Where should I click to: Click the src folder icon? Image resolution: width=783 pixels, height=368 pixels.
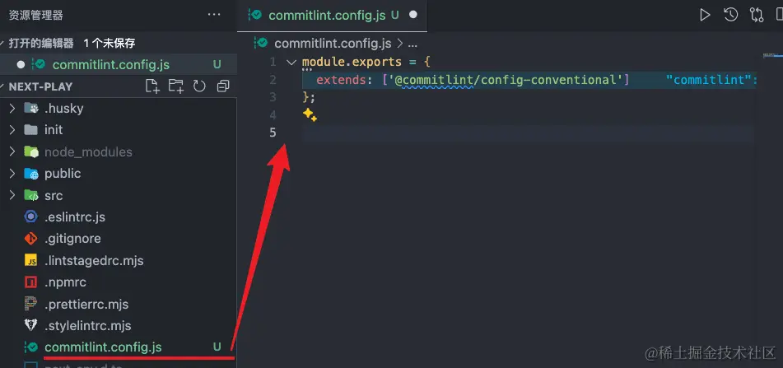(x=31, y=195)
